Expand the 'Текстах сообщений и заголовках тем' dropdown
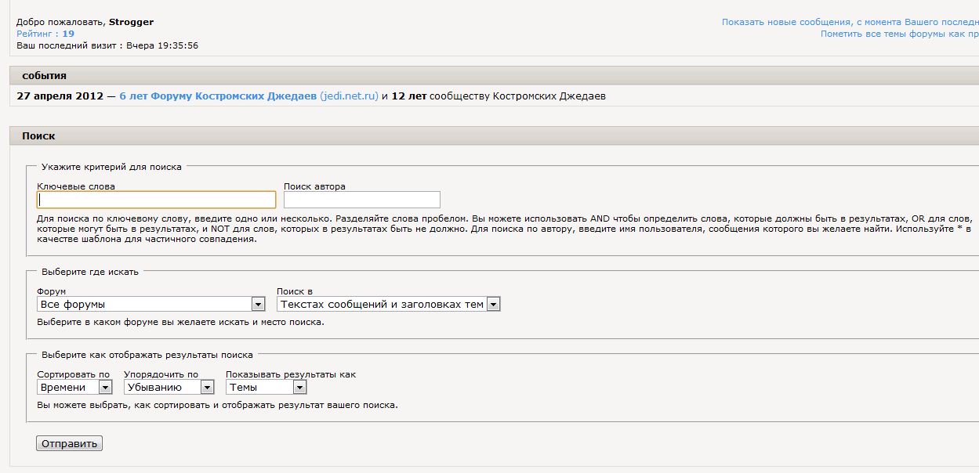979x473 pixels. click(x=388, y=304)
